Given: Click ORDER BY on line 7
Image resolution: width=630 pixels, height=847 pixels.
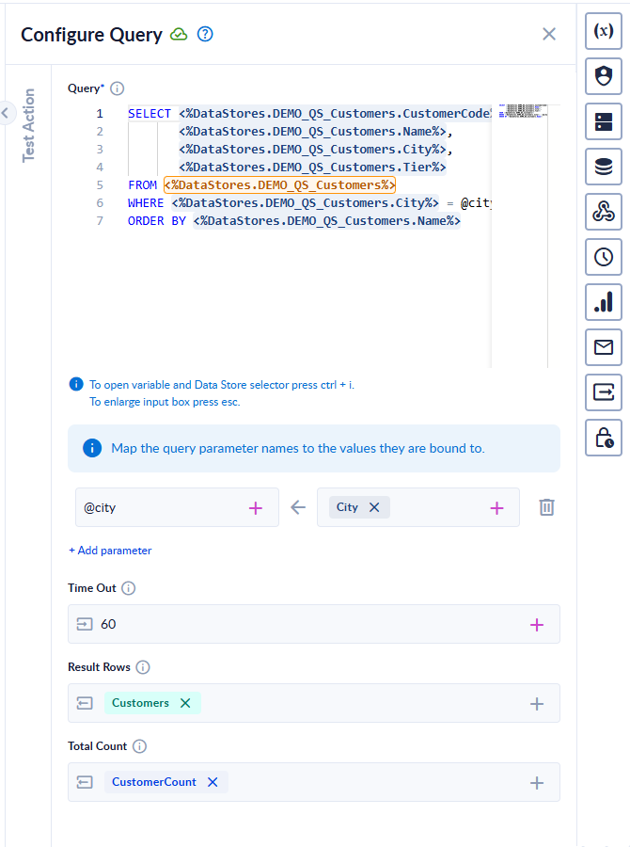Looking at the screenshot, I should pos(156,221).
